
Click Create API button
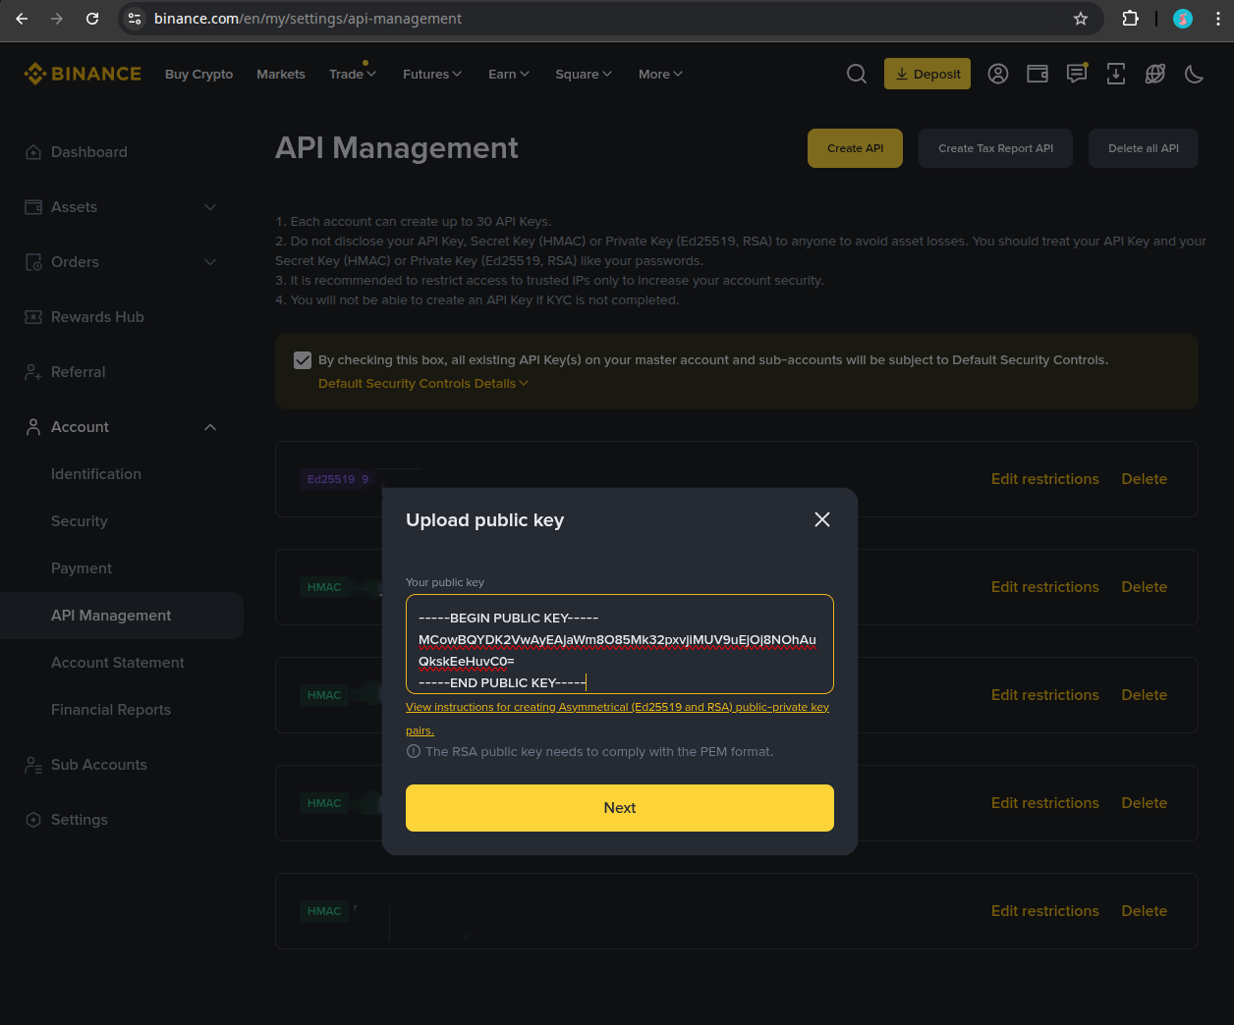[x=855, y=148]
